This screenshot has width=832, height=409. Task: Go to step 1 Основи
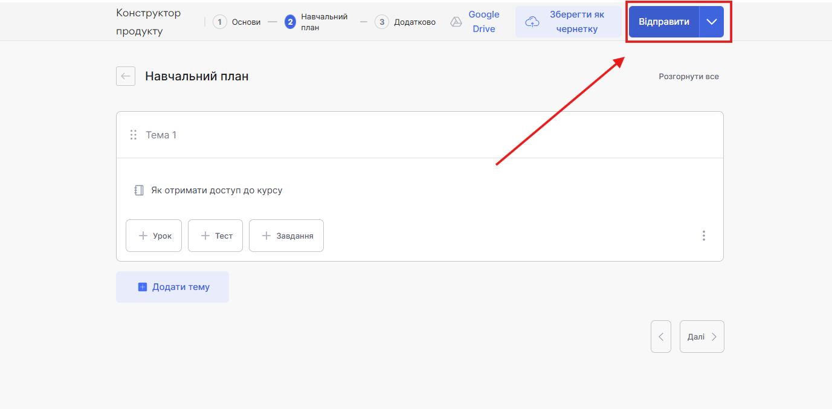237,22
